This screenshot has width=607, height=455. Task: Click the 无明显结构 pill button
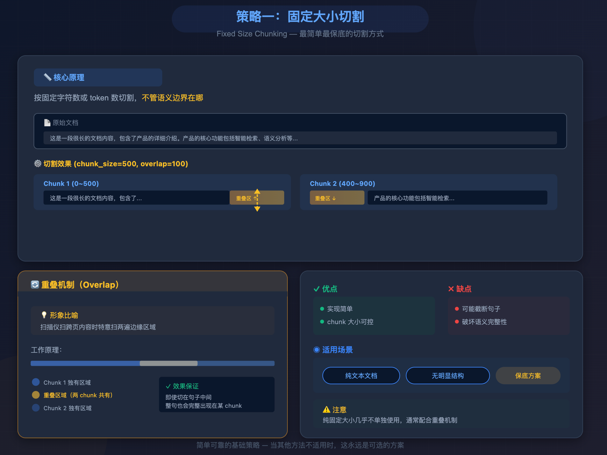click(448, 376)
